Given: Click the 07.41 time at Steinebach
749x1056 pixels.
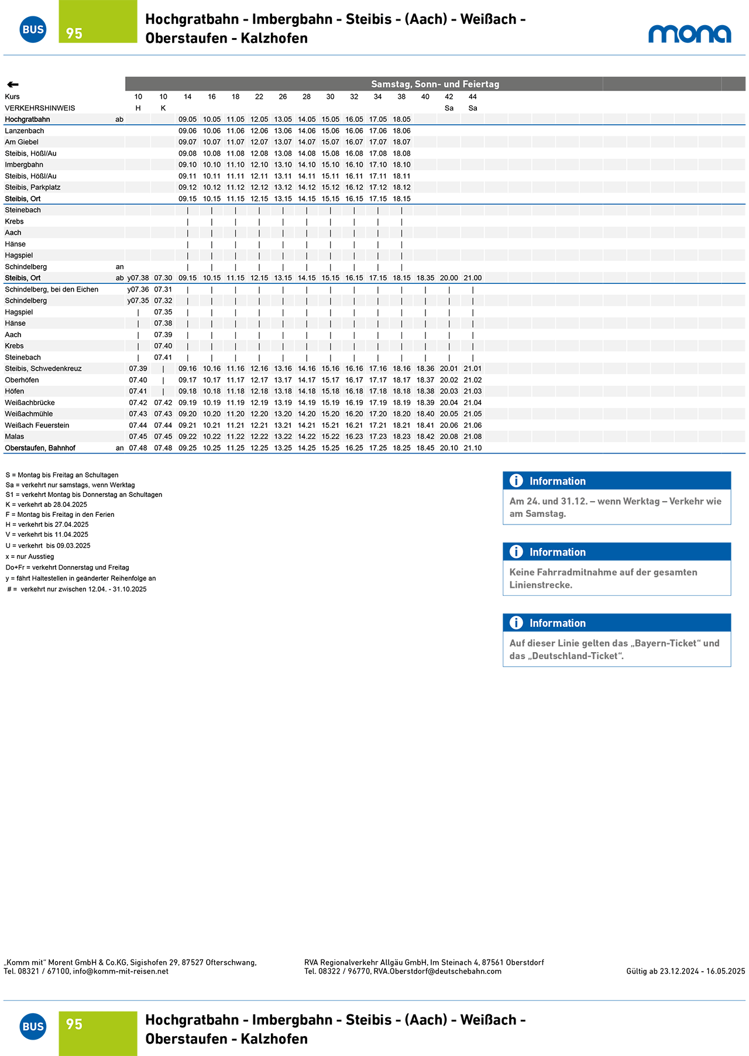Looking at the screenshot, I should point(163,358).
